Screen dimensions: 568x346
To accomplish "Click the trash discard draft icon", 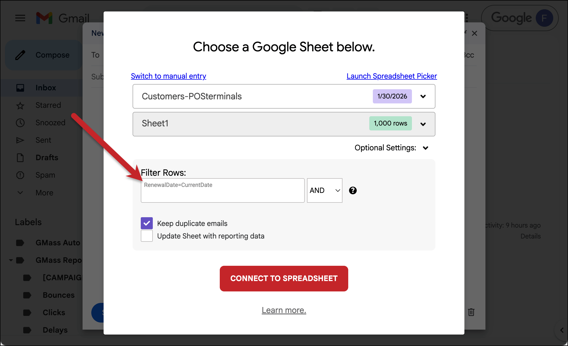I will 471,312.
